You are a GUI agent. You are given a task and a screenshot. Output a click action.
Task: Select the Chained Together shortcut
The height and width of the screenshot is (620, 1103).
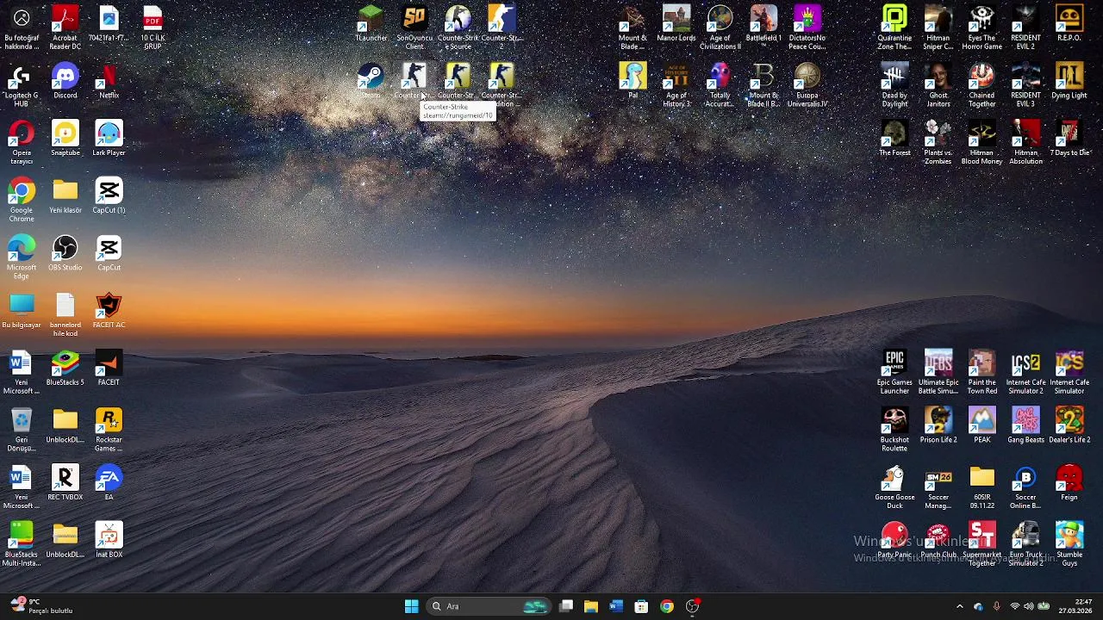tap(981, 85)
